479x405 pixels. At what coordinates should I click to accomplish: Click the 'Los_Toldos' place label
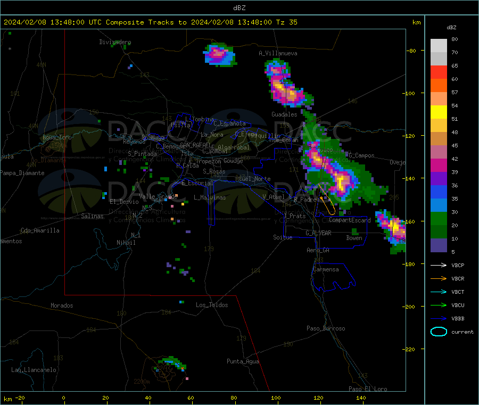[x=212, y=305]
